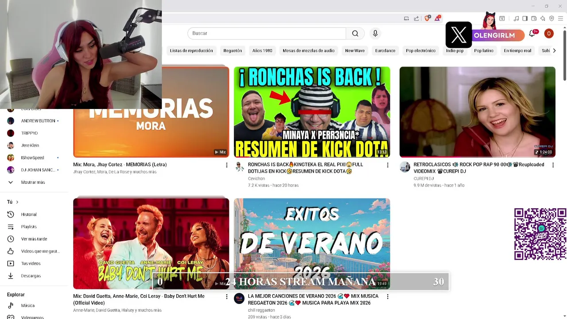Play the RETROCLASICOS blonde woman thumbnail

click(478, 112)
